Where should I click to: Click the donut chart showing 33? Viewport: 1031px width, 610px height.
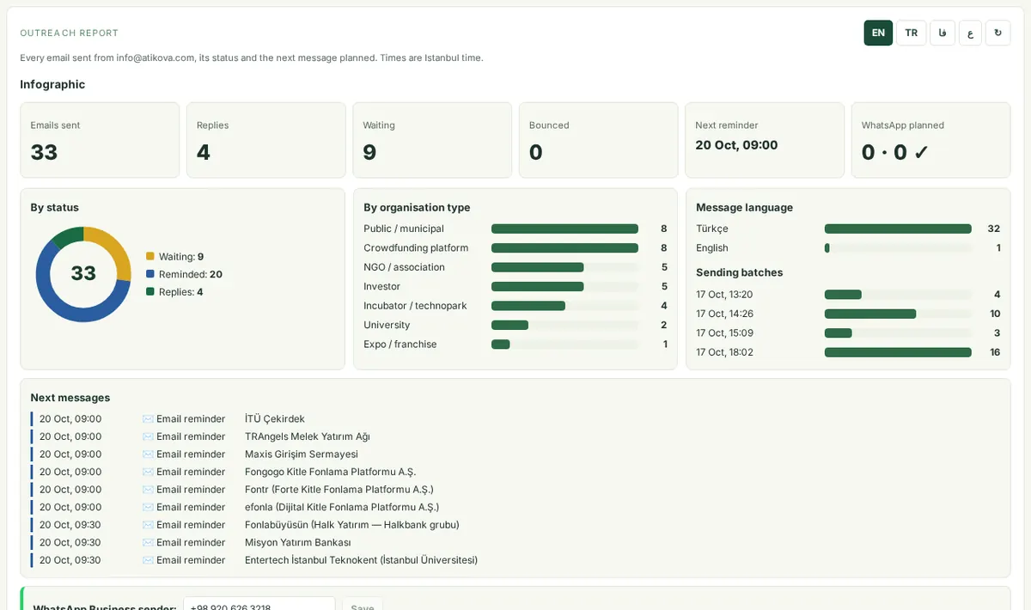83,274
